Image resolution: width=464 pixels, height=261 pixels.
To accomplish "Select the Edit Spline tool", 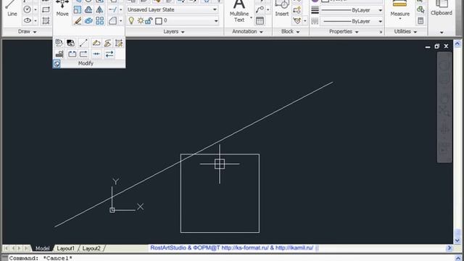I will click(107, 43).
